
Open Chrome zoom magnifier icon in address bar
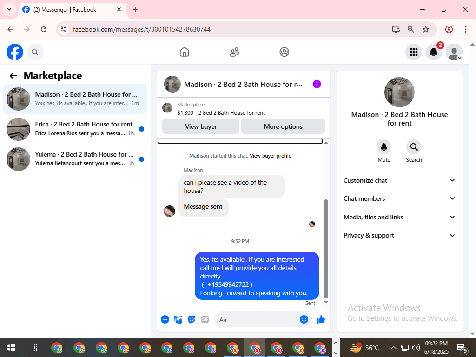tap(411, 29)
